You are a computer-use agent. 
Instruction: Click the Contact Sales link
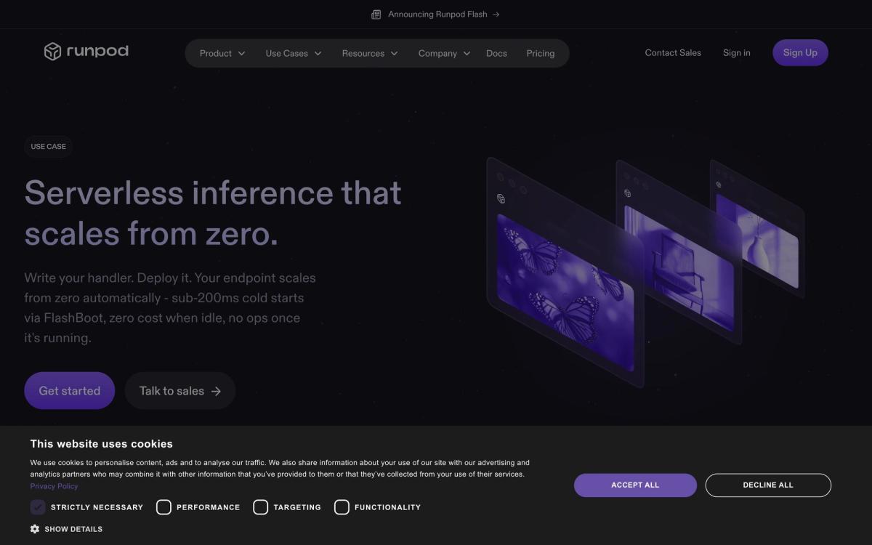673,52
